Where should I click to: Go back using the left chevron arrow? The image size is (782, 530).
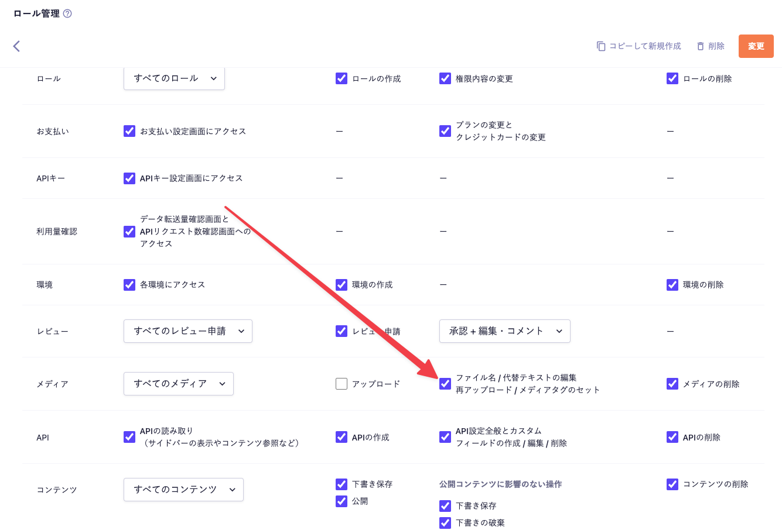(16, 46)
